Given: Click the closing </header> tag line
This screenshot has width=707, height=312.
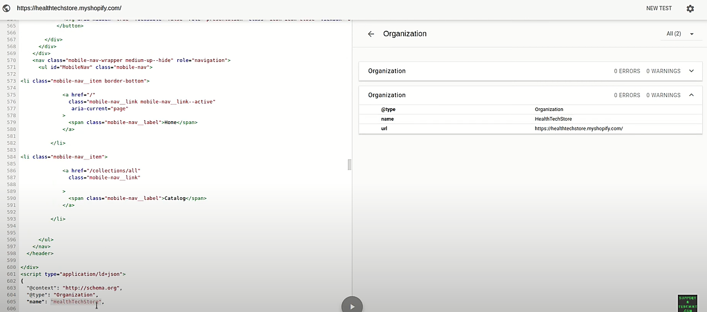Looking at the screenshot, I should point(40,253).
